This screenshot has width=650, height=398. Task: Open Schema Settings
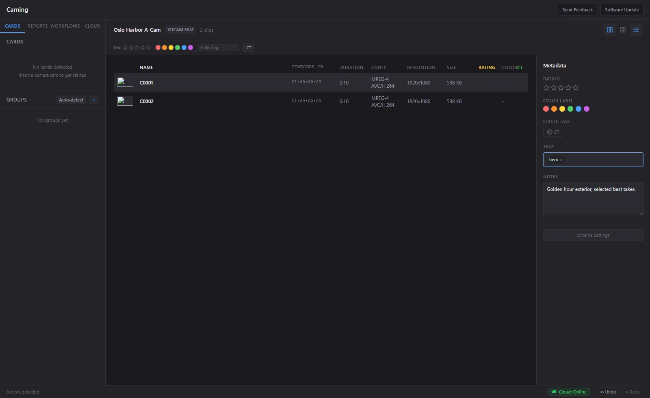tap(593, 235)
